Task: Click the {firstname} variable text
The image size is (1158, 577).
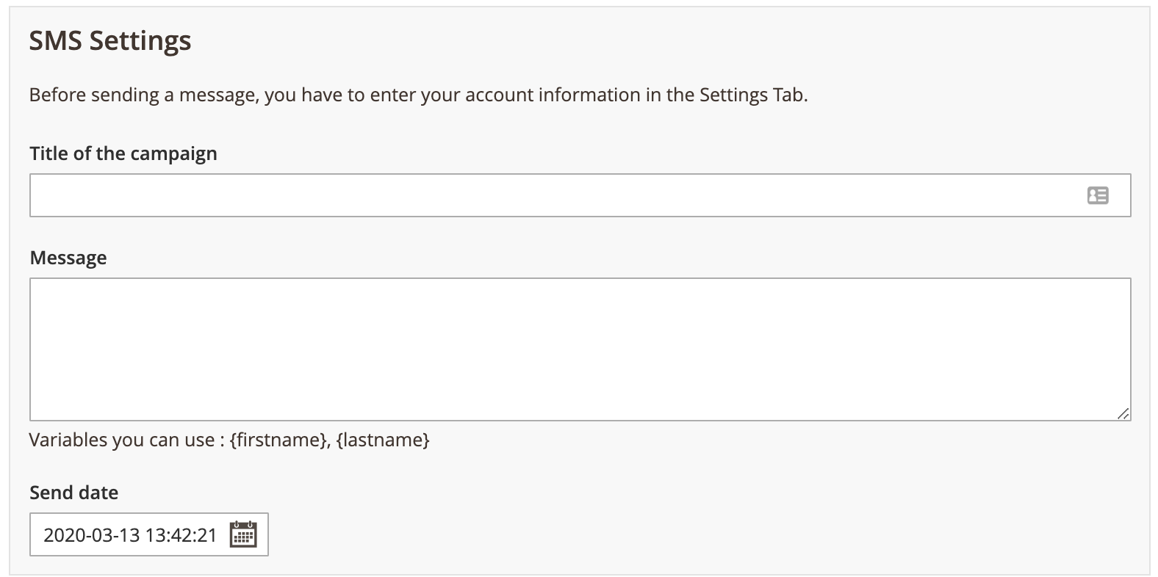Action: 279,440
